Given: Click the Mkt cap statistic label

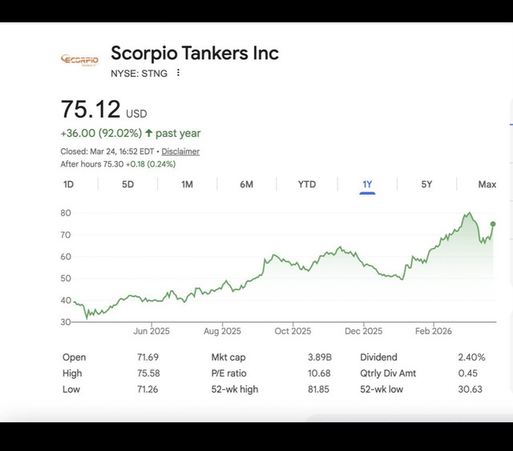Looking at the screenshot, I should (228, 357).
